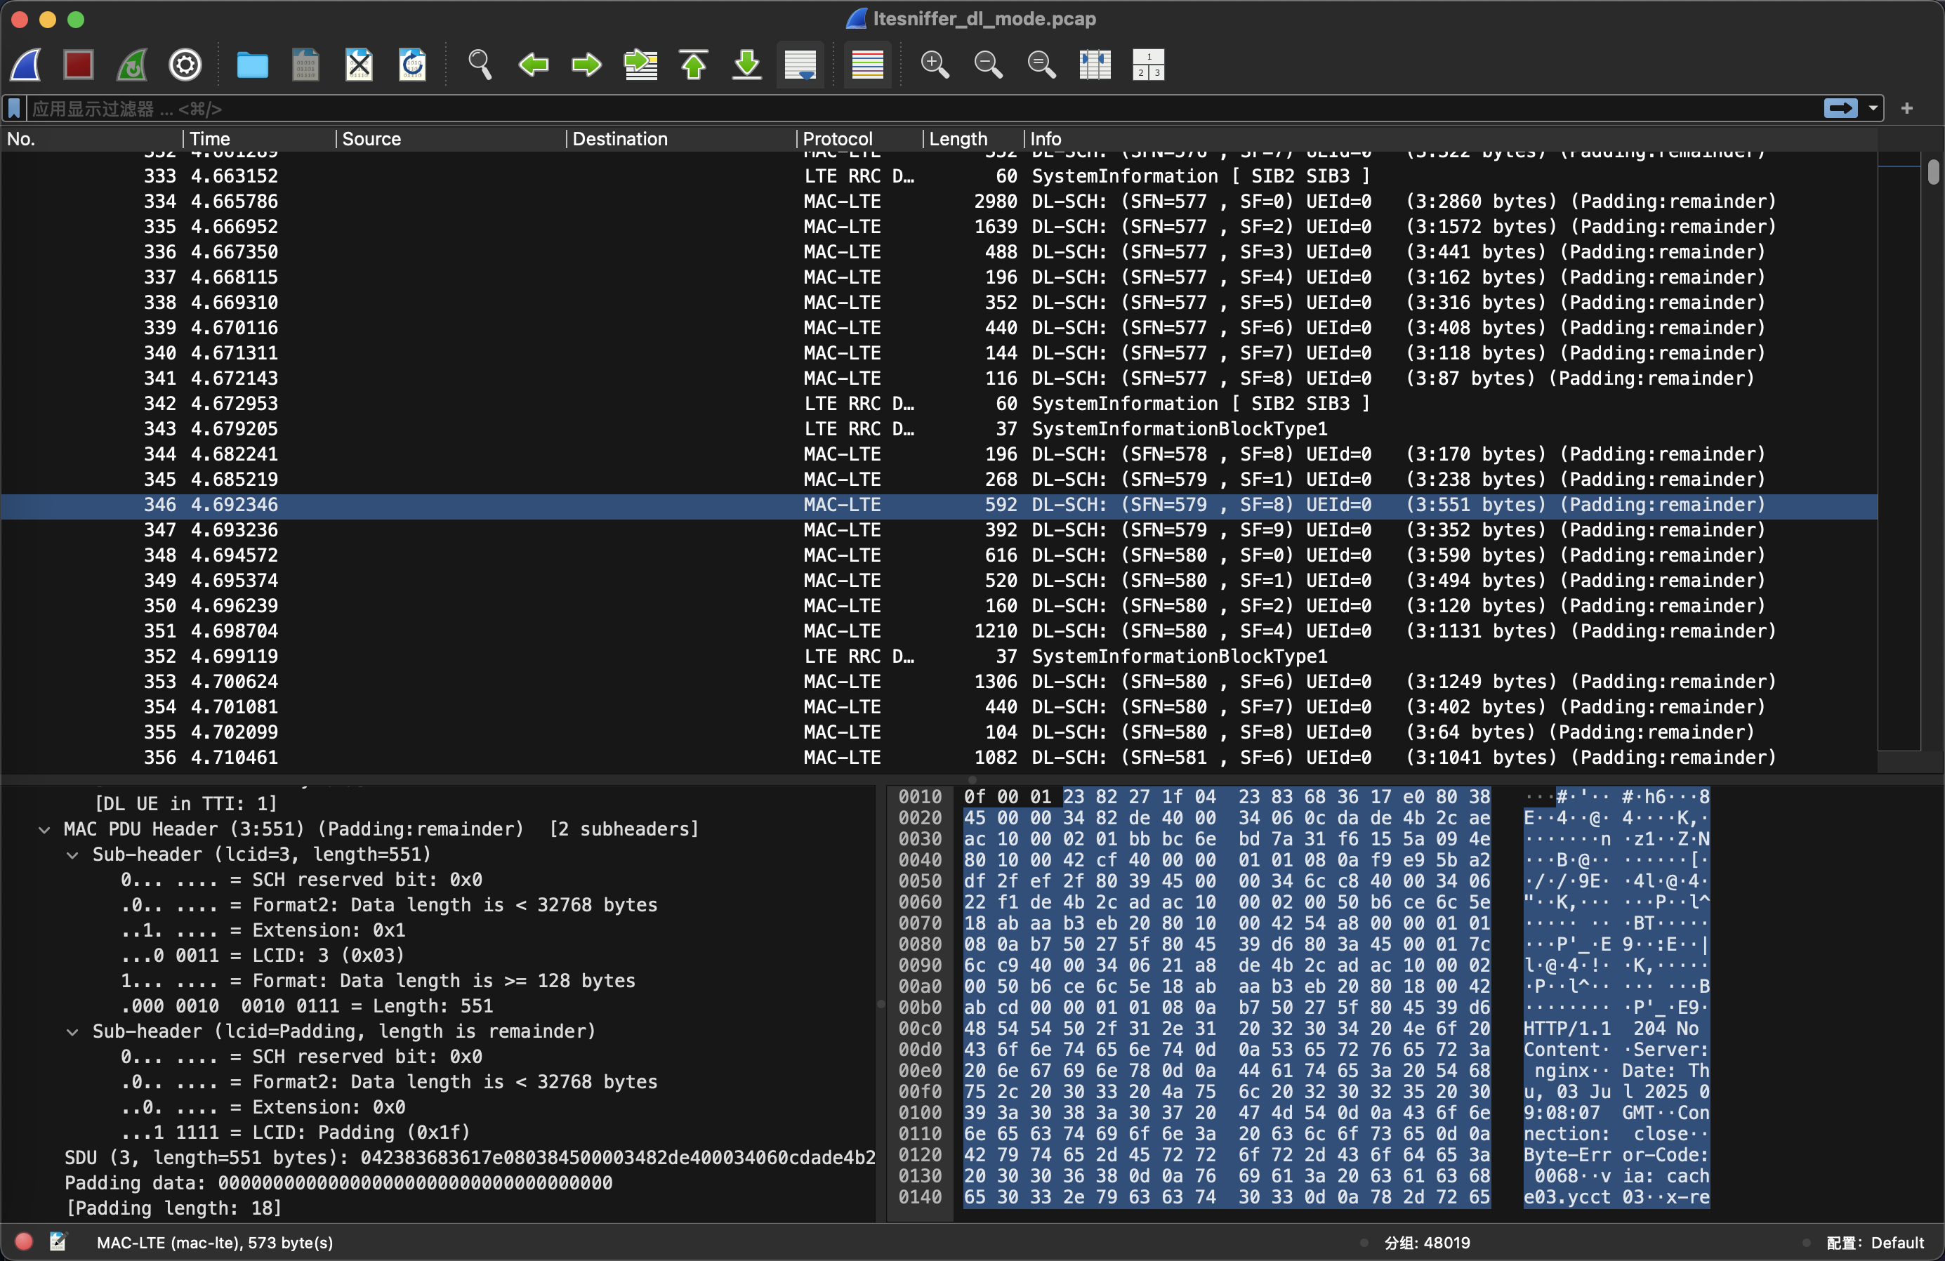The height and width of the screenshot is (1261, 1945).
Task: Click hex offset row 00c0
Action: (x=921, y=1028)
